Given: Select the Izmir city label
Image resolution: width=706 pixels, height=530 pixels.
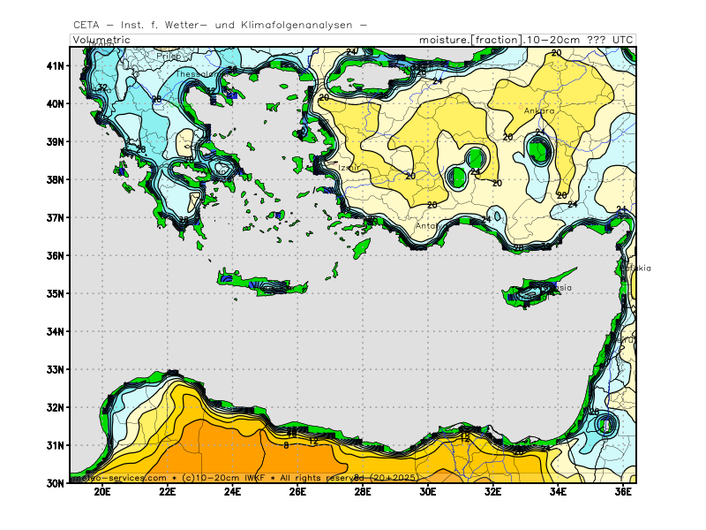Looking at the screenshot, I should tap(350, 166).
